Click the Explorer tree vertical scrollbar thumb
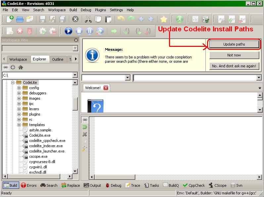Viewport: 264px width, 197px height. [x=75, y=104]
